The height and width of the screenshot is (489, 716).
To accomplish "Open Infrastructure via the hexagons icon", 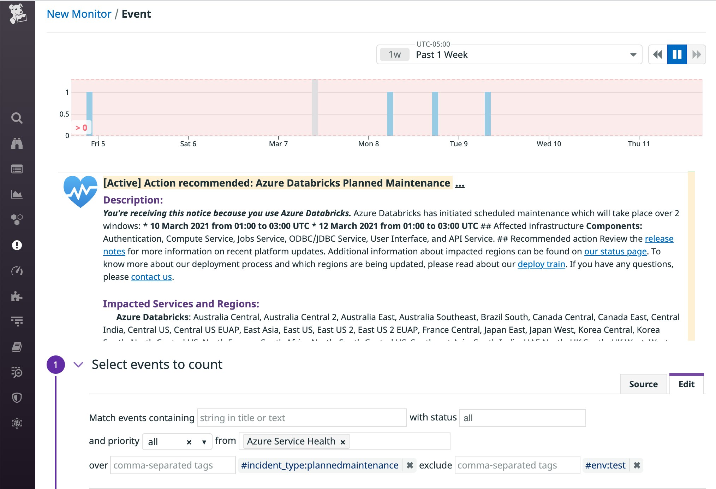I will tap(17, 219).
